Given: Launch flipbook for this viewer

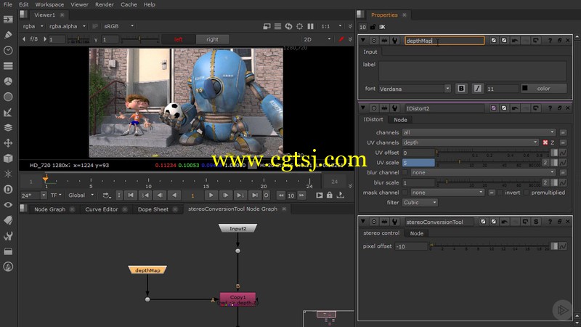Looking at the screenshot, I should [x=320, y=195].
